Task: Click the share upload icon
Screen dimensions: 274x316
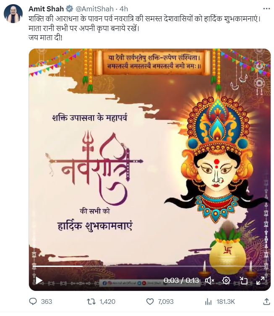Action: pyautogui.click(x=266, y=301)
